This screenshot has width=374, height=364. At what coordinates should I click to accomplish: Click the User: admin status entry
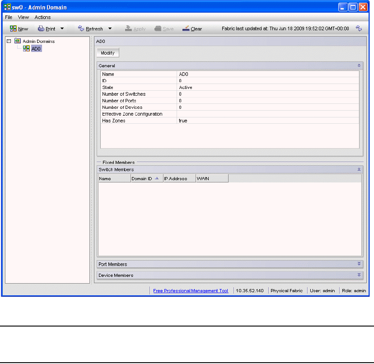point(322,290)
